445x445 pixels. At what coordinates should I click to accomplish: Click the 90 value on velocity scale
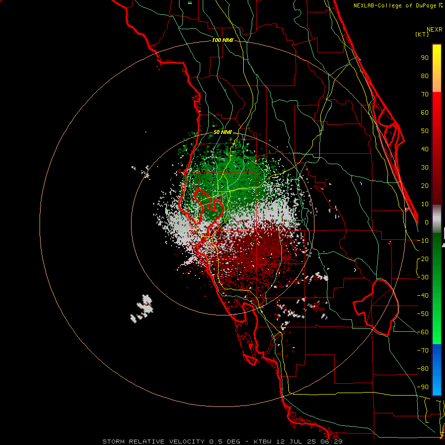425,58
